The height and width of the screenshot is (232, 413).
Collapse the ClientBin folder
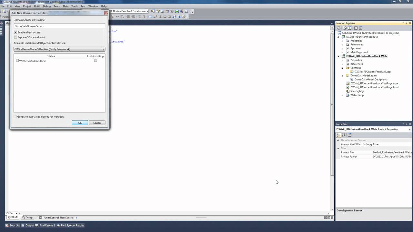point(342,68)
